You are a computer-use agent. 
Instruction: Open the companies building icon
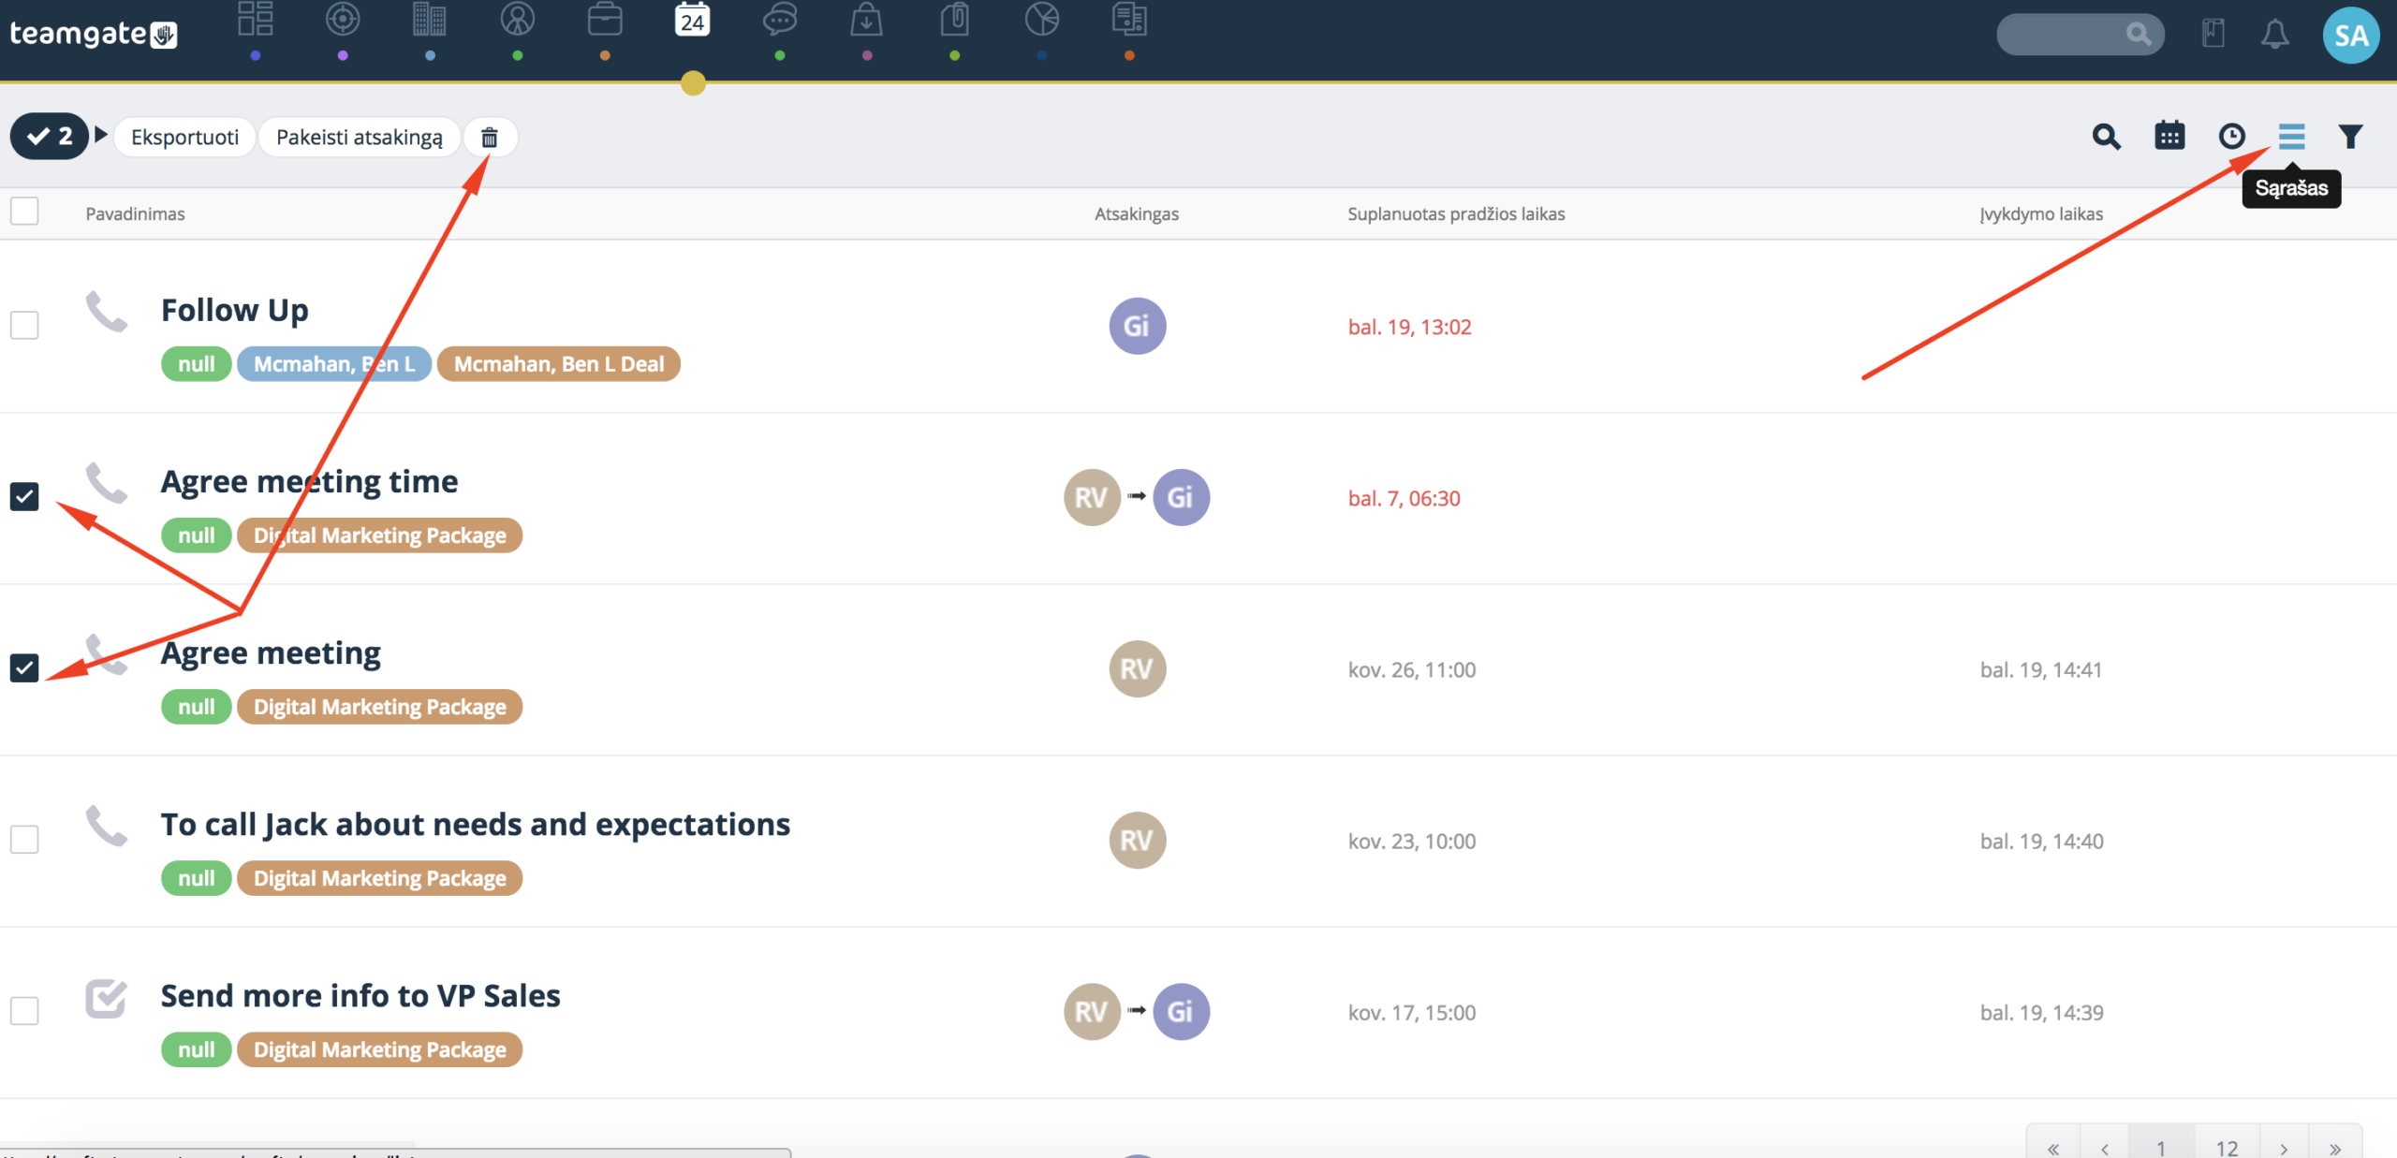(x=430, y=20)
